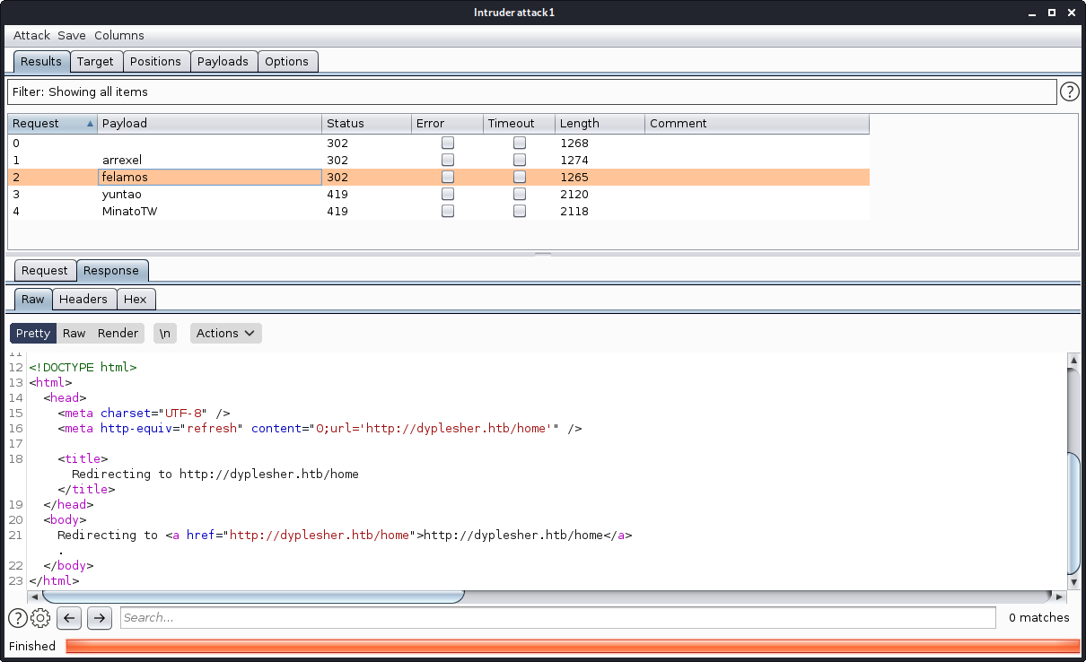This screenshot has height=662, width=1086.
Task: Open search settings gear icon
Action: tap(40, 617)
